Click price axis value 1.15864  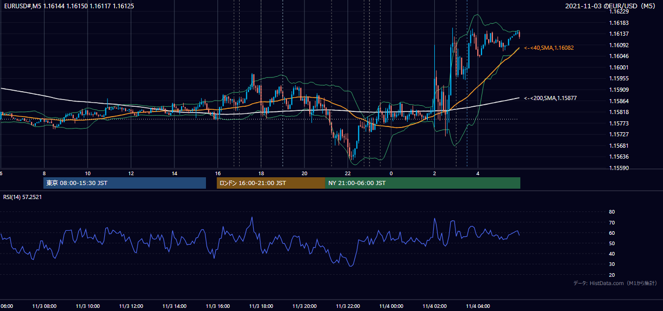coord(618,101)
